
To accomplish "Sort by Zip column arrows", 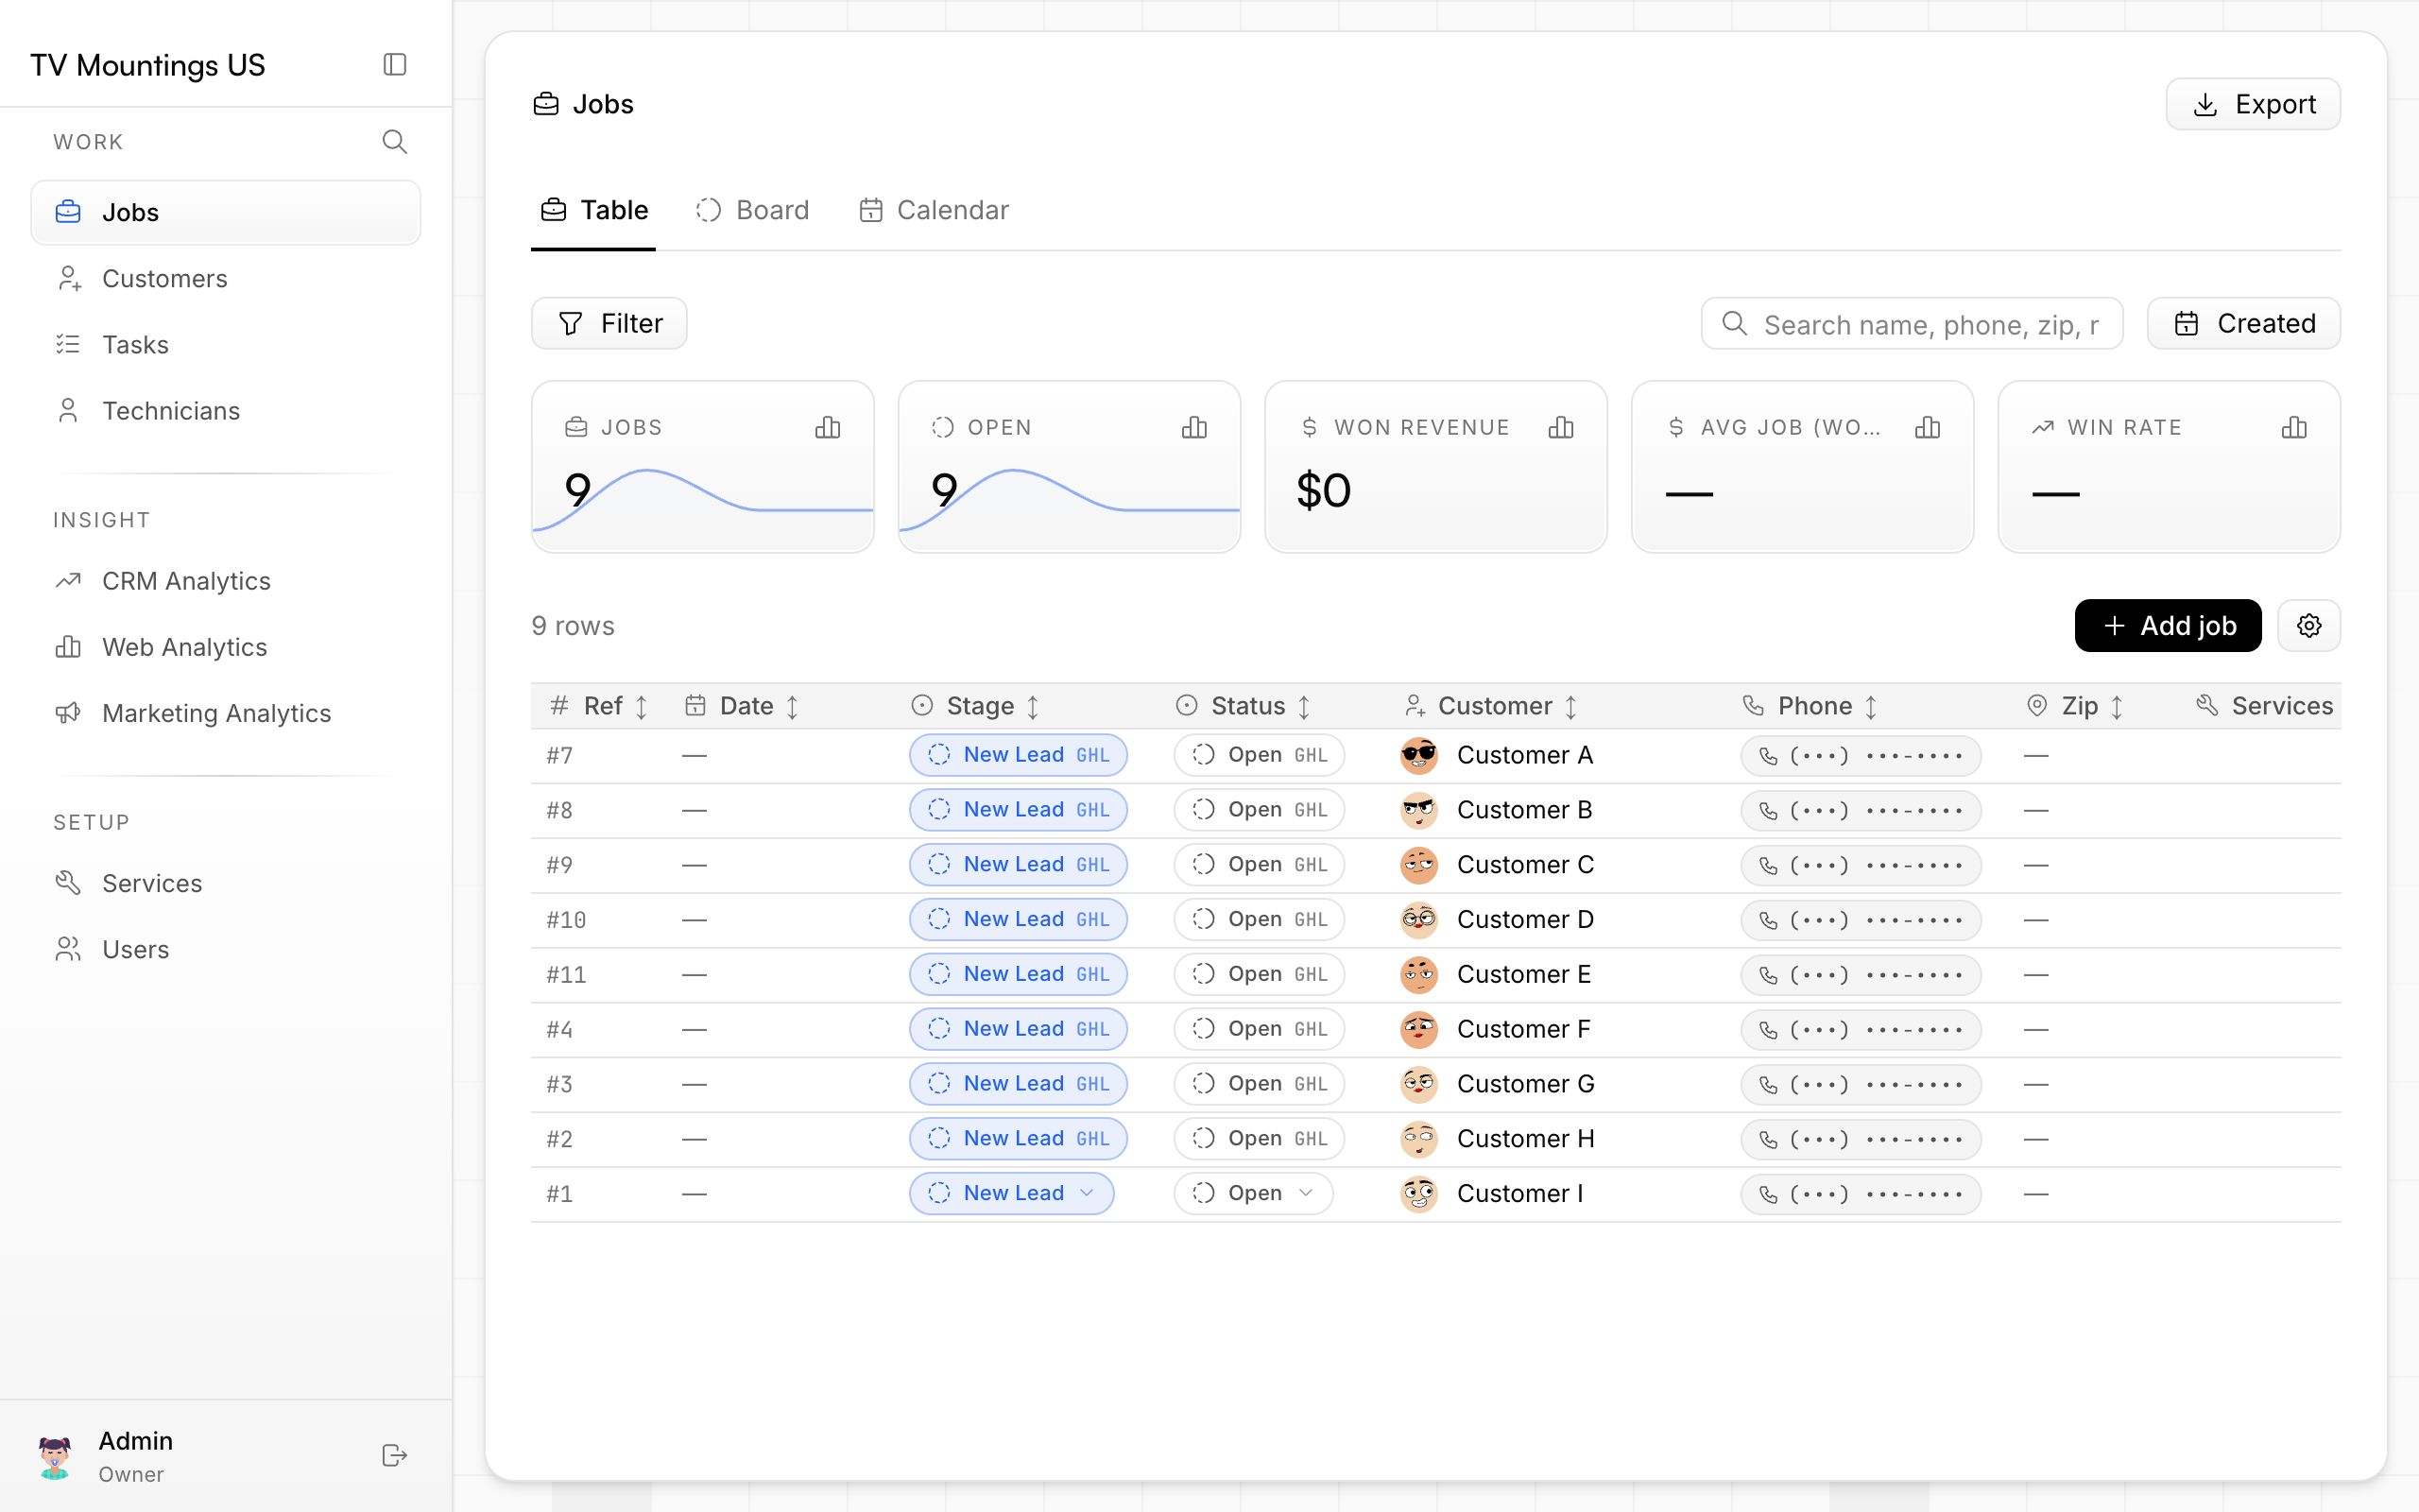I will click(2118, 707).
